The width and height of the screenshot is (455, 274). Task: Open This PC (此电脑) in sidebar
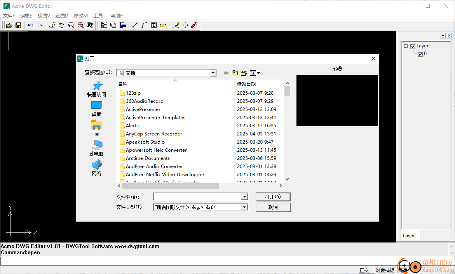(x=97, y=148)
